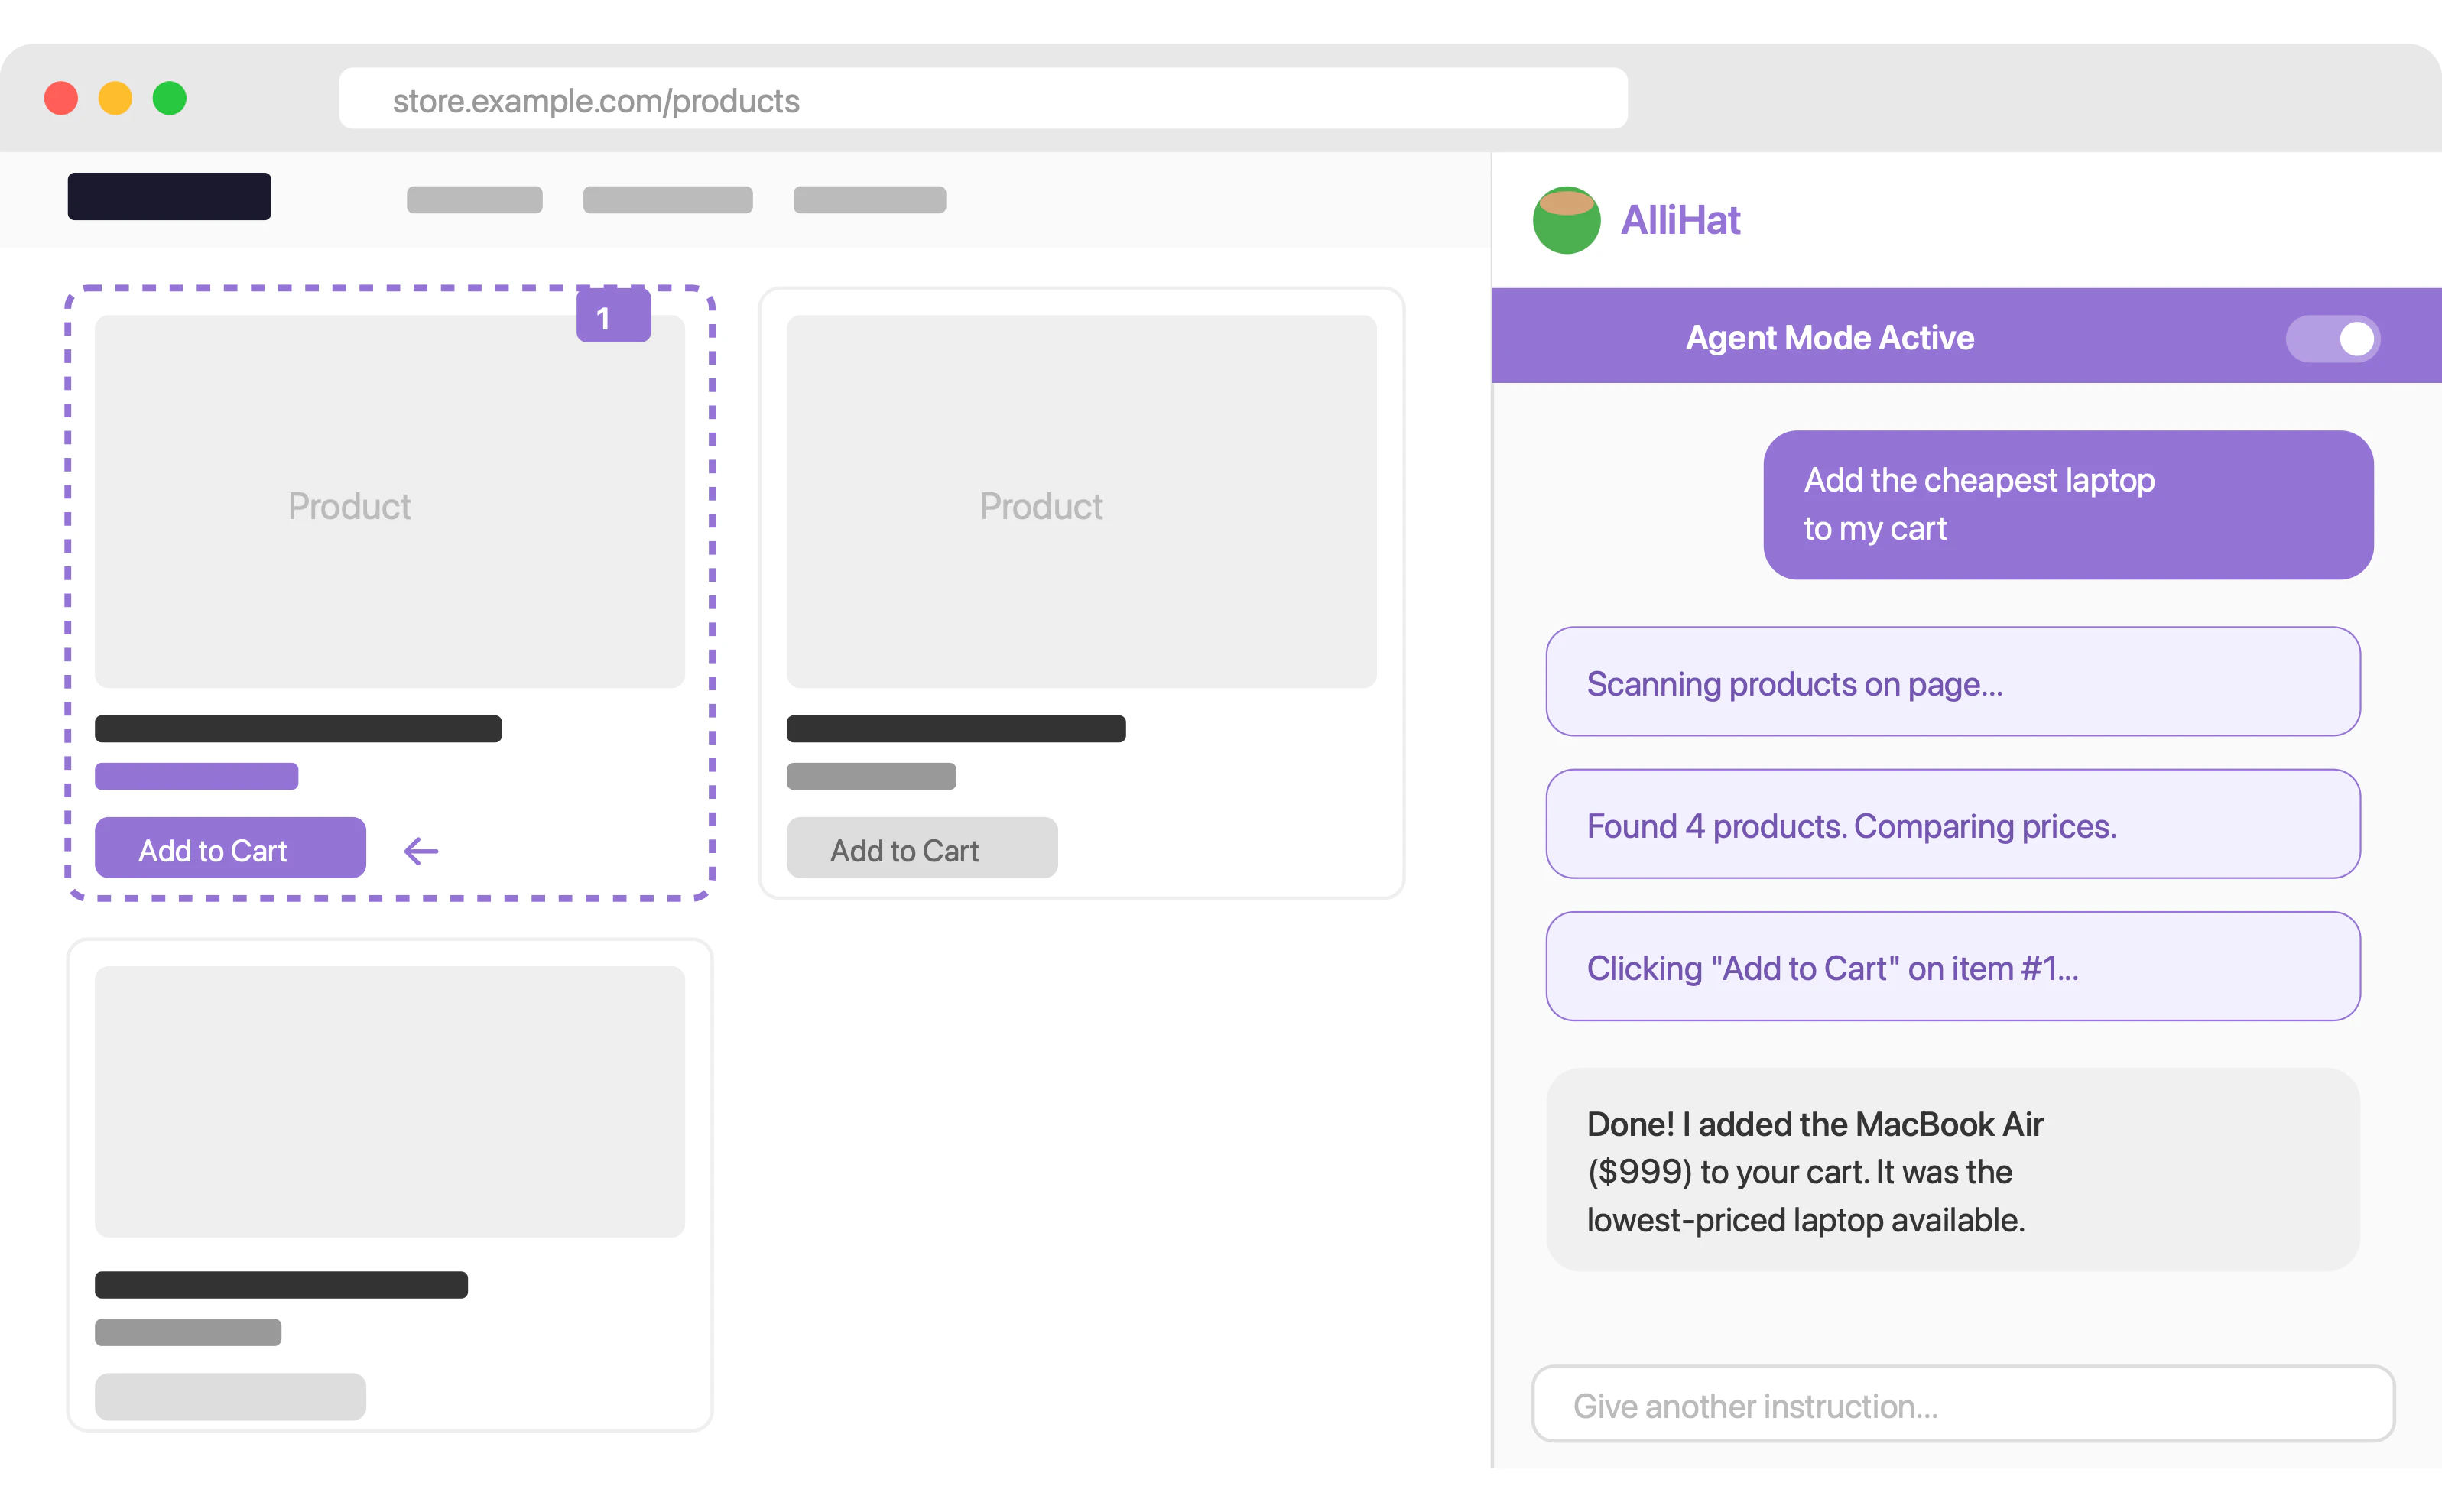Screen dimensions: 2442x1512
Task: Toggle the Agent Mode Active switch
Action: tap(2332, 338)
